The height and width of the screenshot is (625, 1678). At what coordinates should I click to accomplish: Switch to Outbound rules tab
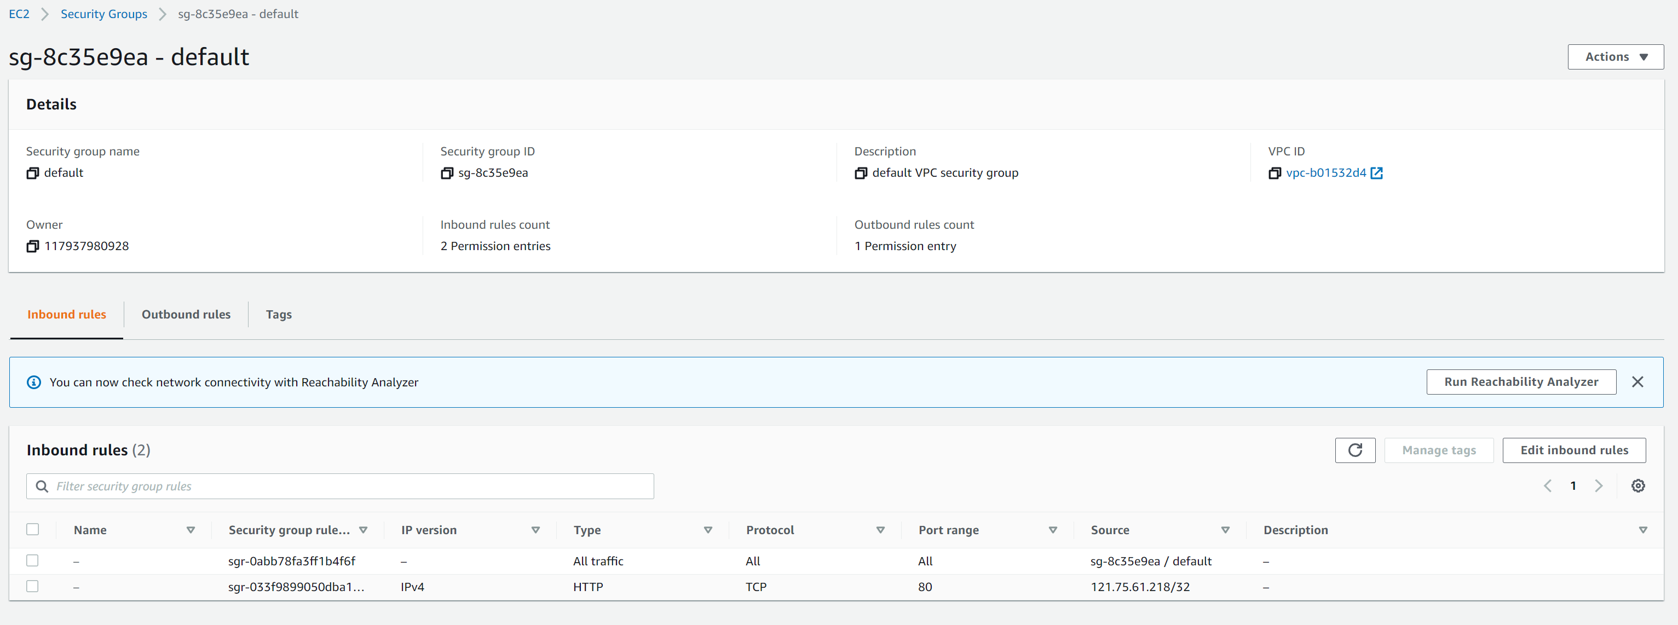coord(186,315)
